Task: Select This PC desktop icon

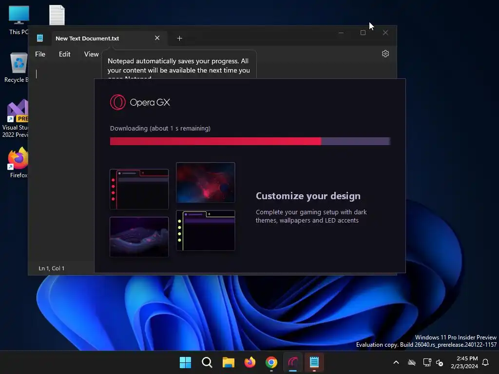Action: click(x=19, y=19)
